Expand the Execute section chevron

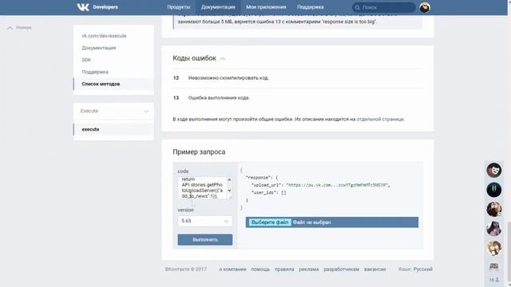click(146, 112)
